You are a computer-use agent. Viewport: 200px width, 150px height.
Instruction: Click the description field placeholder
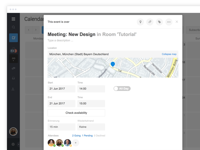pyautogui.click(x=60, y=40)
